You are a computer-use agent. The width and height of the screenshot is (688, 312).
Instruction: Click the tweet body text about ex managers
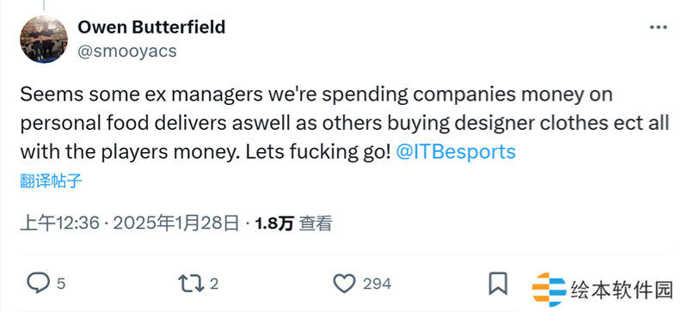pyautogui.click(x=345, y=123)
